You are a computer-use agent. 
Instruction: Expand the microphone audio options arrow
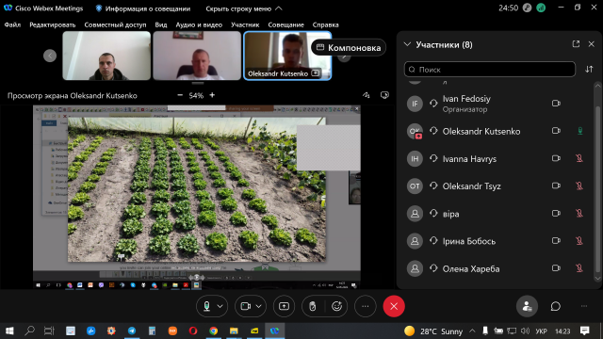click(220, 306)
